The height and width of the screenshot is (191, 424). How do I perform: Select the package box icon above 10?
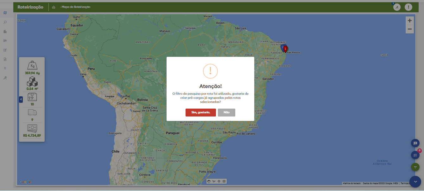pos(32,97)
